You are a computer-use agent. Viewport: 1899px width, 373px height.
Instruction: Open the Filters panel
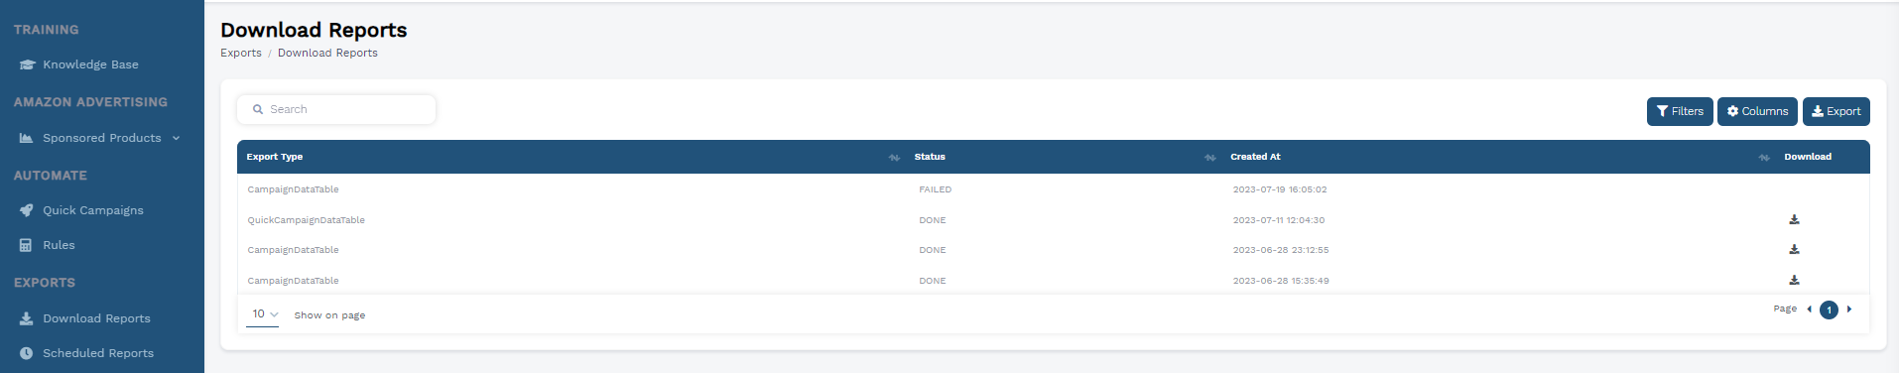(1680, 111)
